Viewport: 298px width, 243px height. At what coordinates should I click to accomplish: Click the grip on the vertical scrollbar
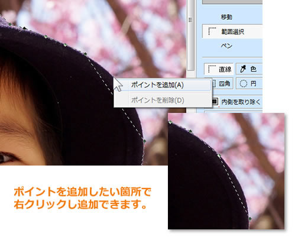click(x=190, y=20)
